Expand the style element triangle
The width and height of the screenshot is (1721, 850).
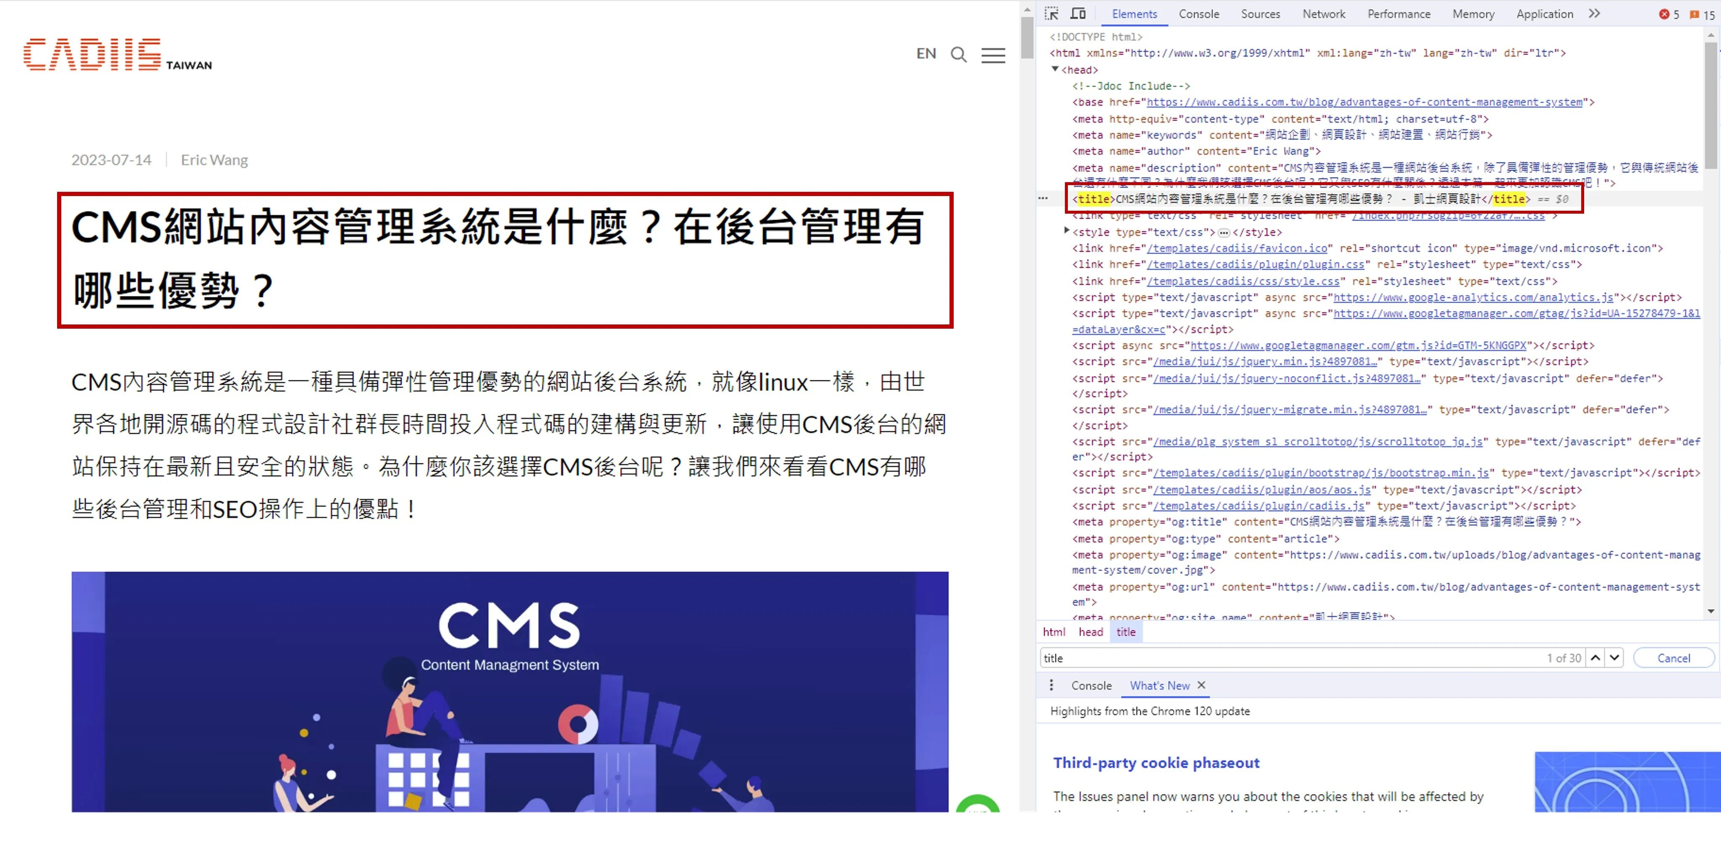[1067, 231]
